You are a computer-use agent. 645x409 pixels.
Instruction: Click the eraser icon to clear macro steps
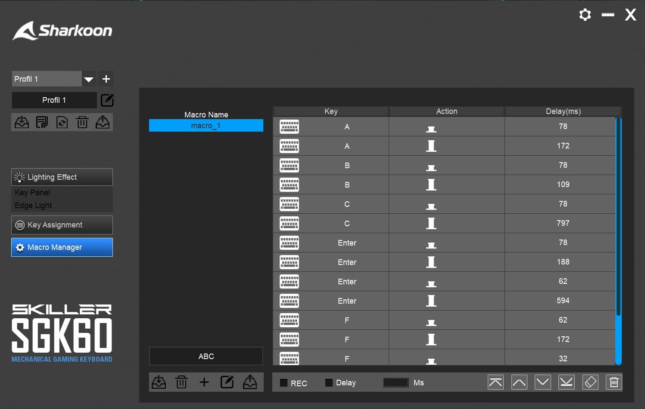590,382
